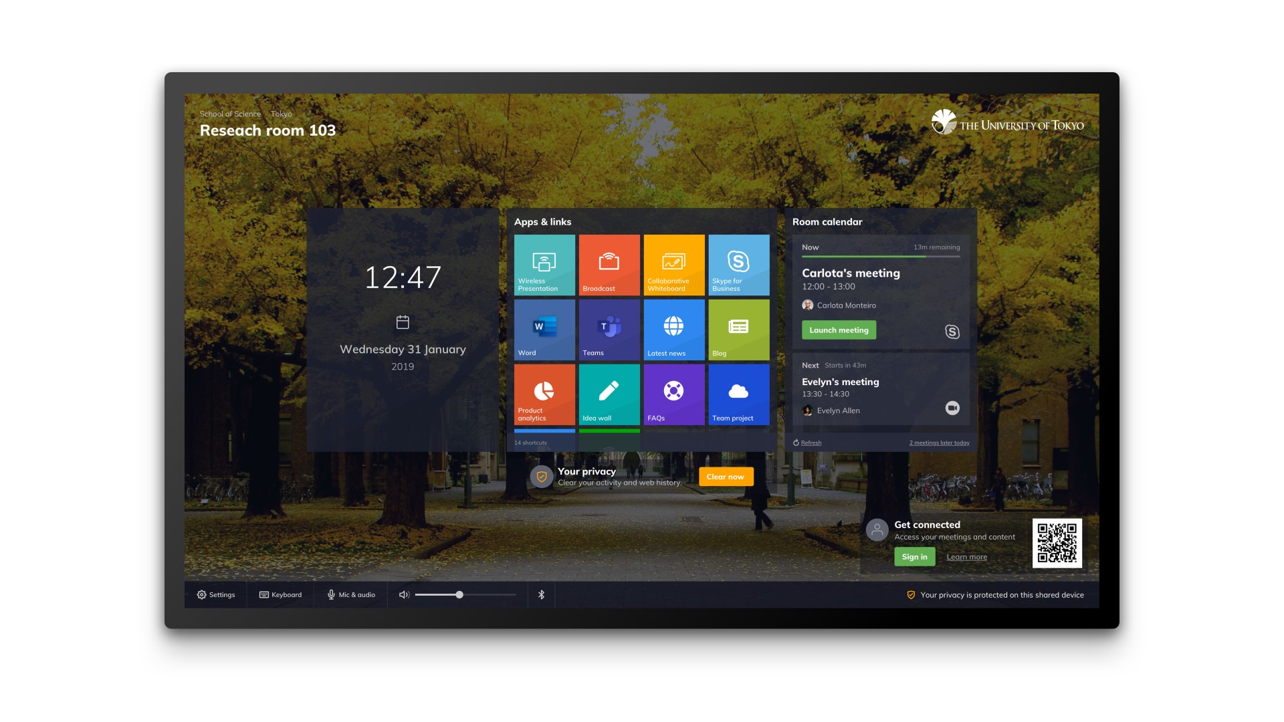Adjust the volume slider
1284x722 pixels.
460,595
